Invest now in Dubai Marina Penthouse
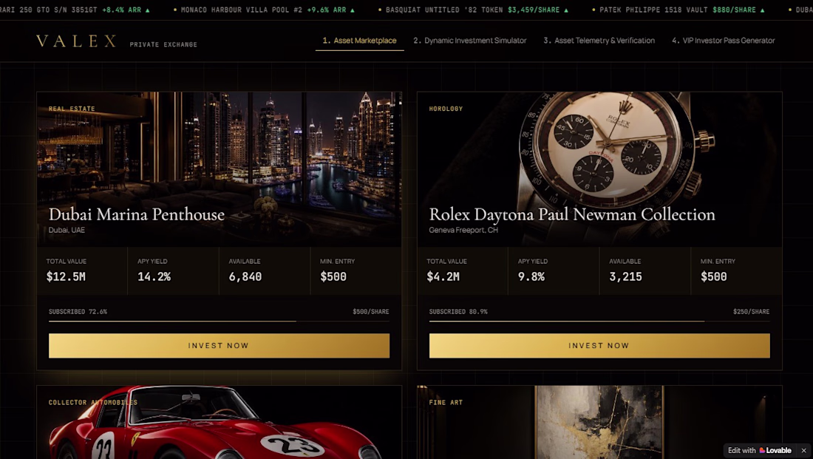This screenshot has width=813, height=459. coord(219,345)
